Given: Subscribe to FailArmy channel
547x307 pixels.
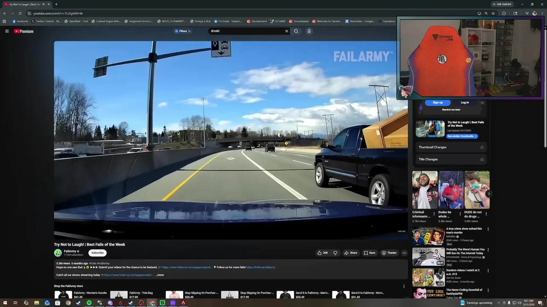Looking at the screenshot, I should 97,253.
